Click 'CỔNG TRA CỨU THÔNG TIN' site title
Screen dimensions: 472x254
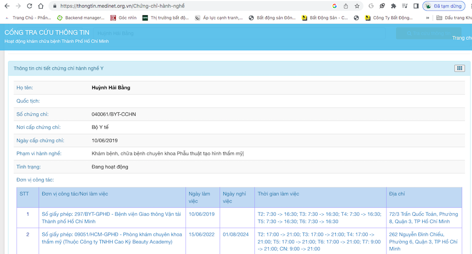[x=47, y=32]
